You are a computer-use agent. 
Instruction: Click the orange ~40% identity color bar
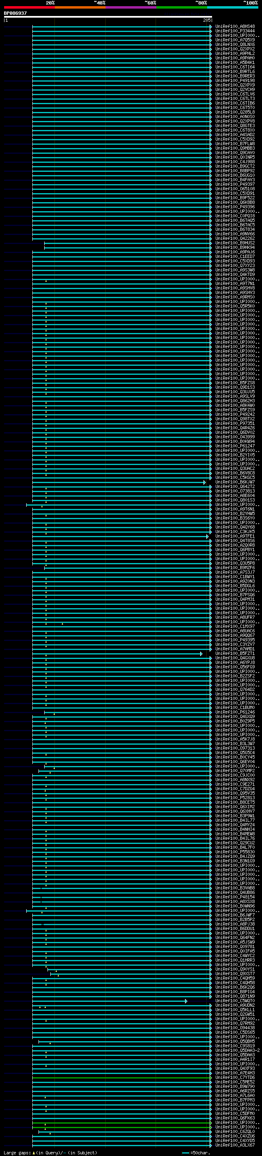[x=80, y=7]
